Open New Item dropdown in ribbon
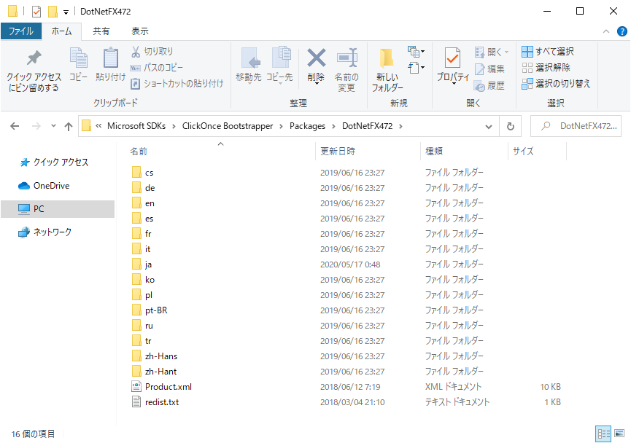The height and width of the screenshot is (443, 631). (416, 52)
